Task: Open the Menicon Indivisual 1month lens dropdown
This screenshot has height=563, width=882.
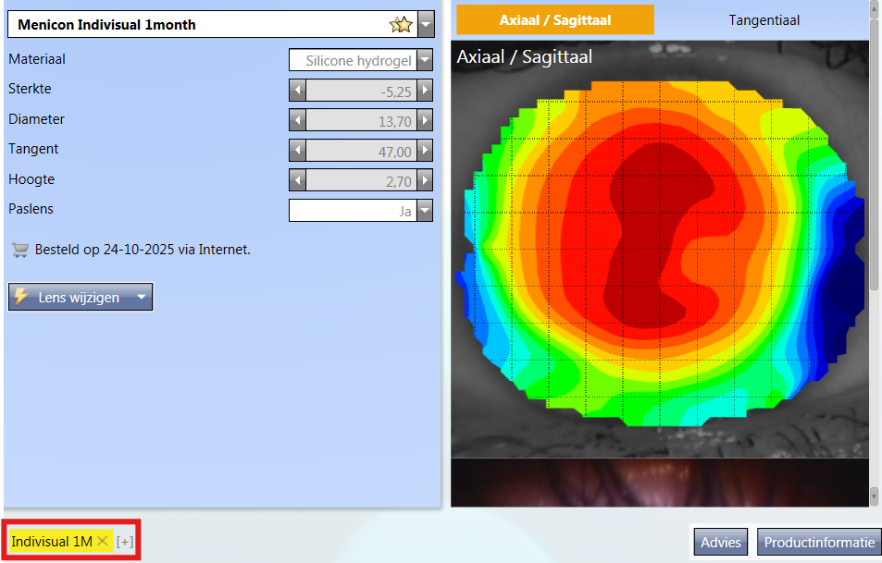Action: pos(426,25)
